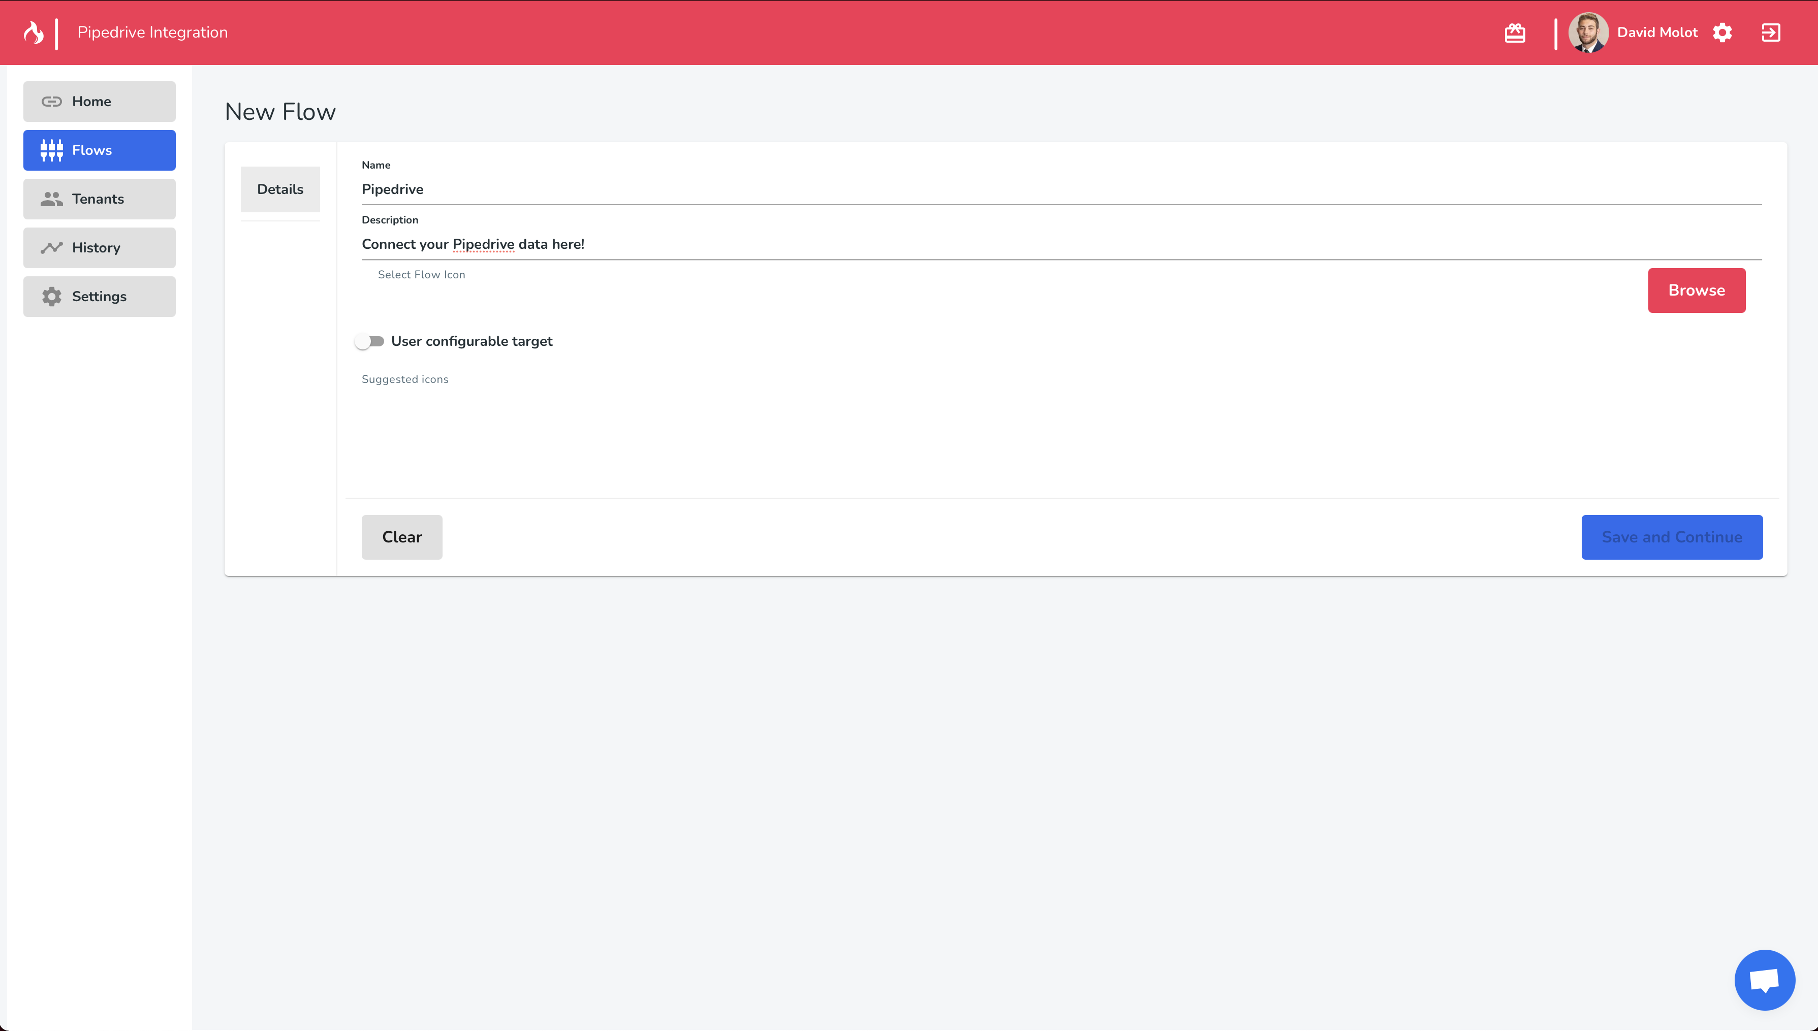Image resolution: width=1818 pixels, height=1031 pixels.
Task: Click the Suggested icons label
Action: (x=405, y=379)
